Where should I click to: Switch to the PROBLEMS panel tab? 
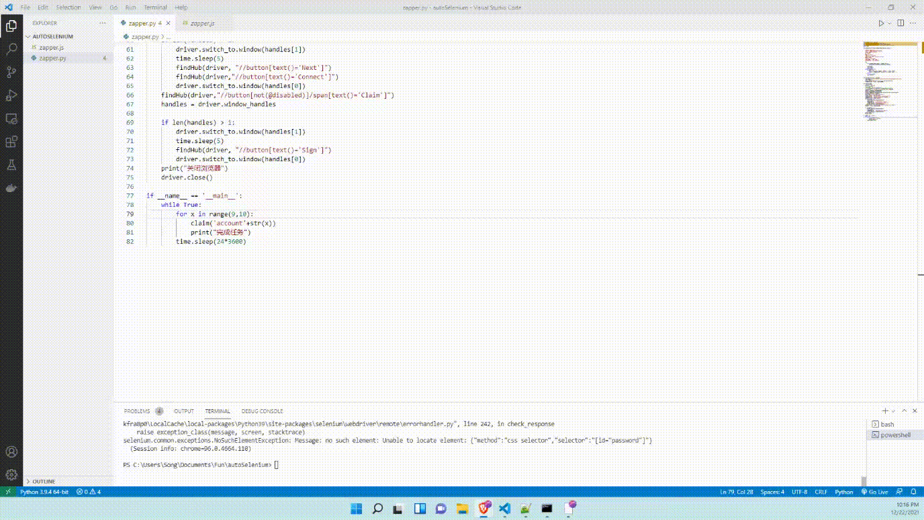coord(137,411)
